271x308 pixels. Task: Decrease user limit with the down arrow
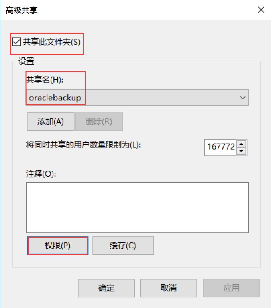(242, 151)
